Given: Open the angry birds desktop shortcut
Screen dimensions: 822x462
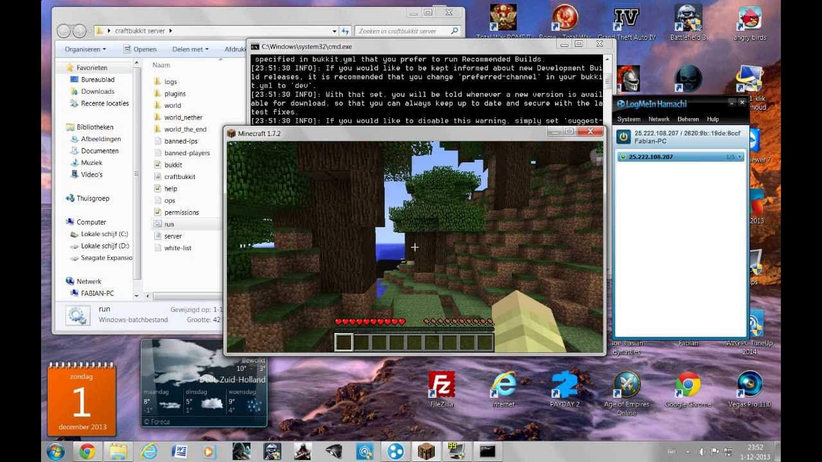Looking at the screenshot, I should 750,22.
